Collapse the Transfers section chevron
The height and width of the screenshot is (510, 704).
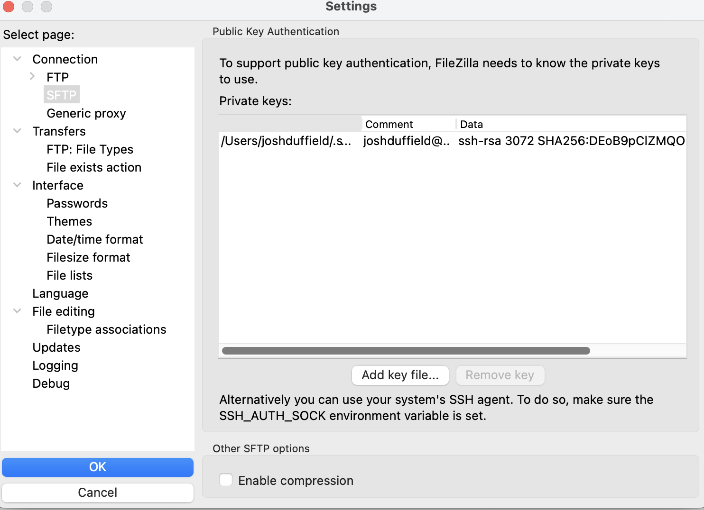coord(17,131)
